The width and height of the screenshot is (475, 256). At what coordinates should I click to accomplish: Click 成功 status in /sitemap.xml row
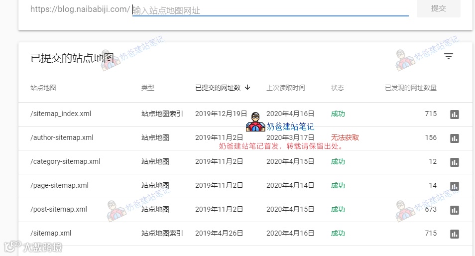pos(338,233)
